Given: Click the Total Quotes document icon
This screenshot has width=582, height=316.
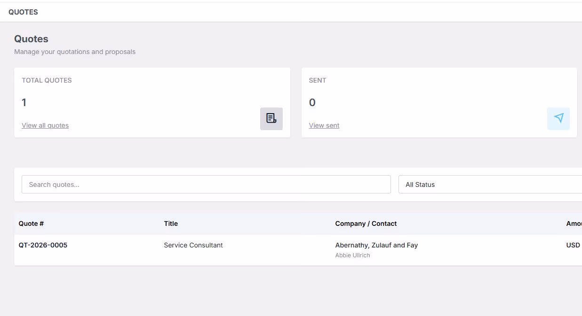Looking at the screenshot, I should pos(271,119).
